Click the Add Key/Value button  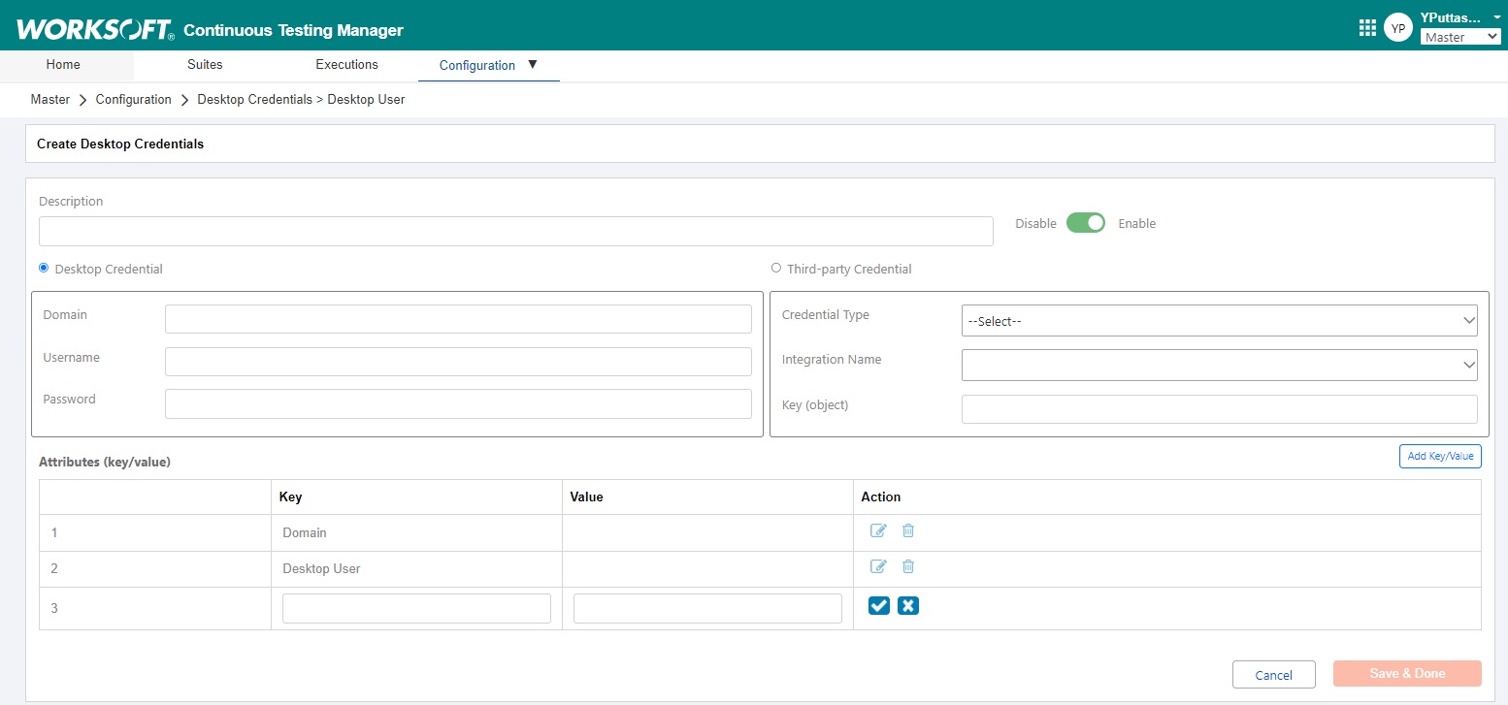[1440, 456]
